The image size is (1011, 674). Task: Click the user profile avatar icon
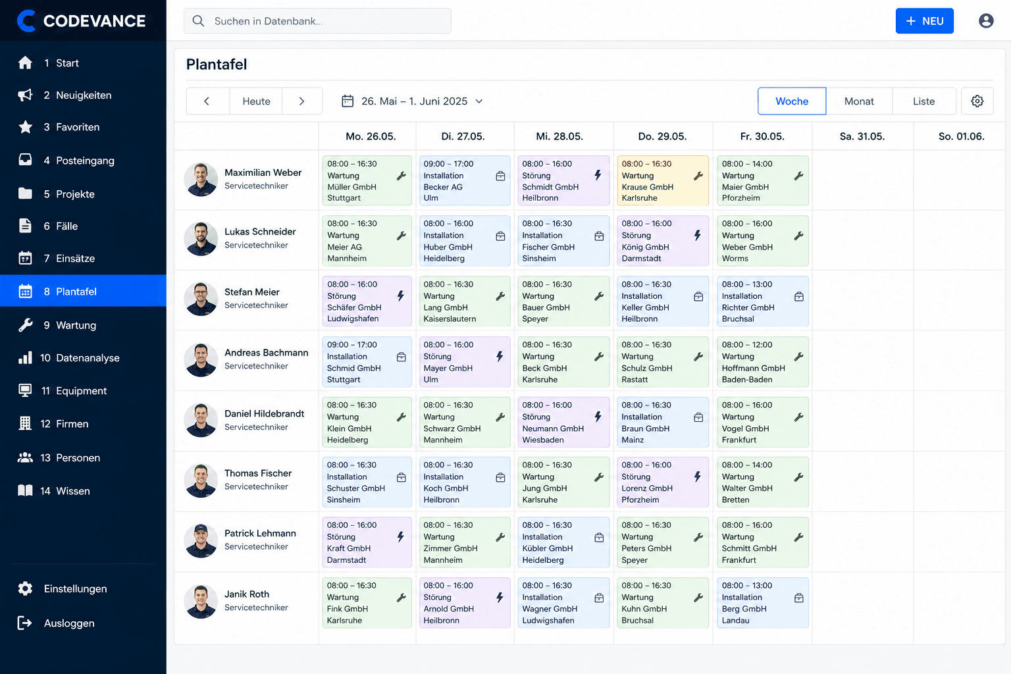[986, 21]
